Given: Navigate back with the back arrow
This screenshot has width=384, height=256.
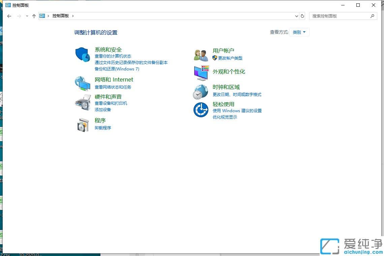Looking at the screenshot, I should [9, 16].
